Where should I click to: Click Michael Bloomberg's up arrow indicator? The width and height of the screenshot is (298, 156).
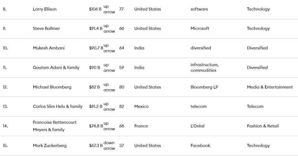click(x=109, y=87)
